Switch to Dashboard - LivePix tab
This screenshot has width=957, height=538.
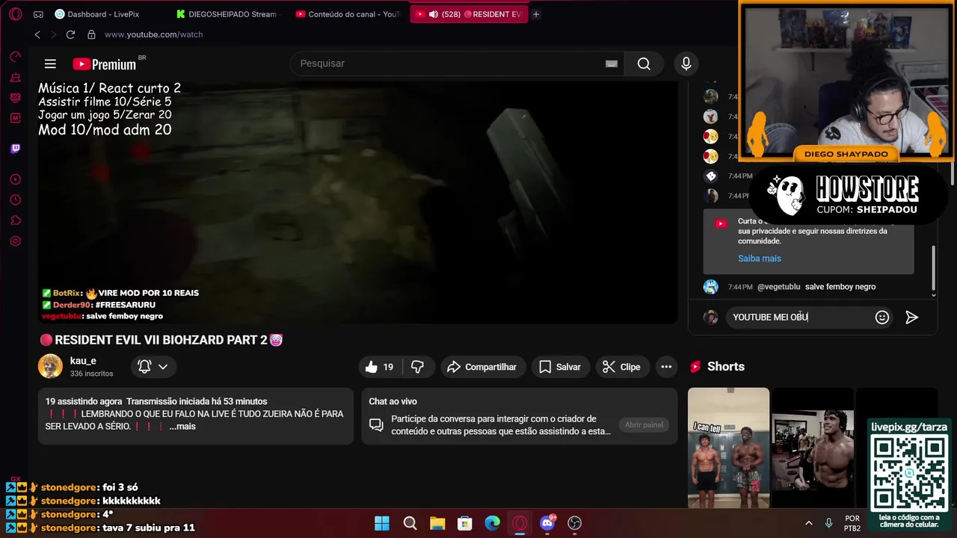(x=97, y=14)
